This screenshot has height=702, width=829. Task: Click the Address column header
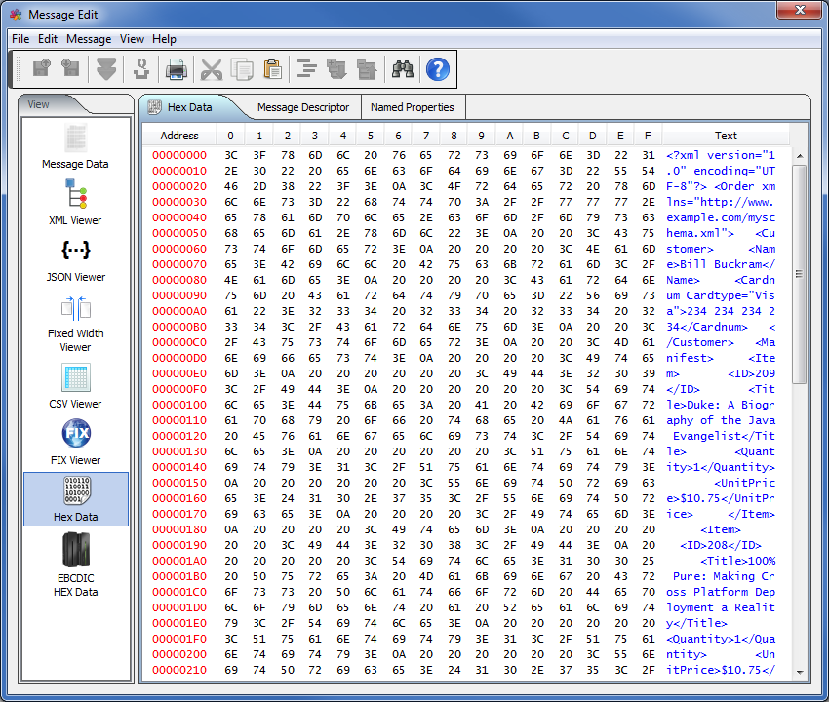coord(179,136)
